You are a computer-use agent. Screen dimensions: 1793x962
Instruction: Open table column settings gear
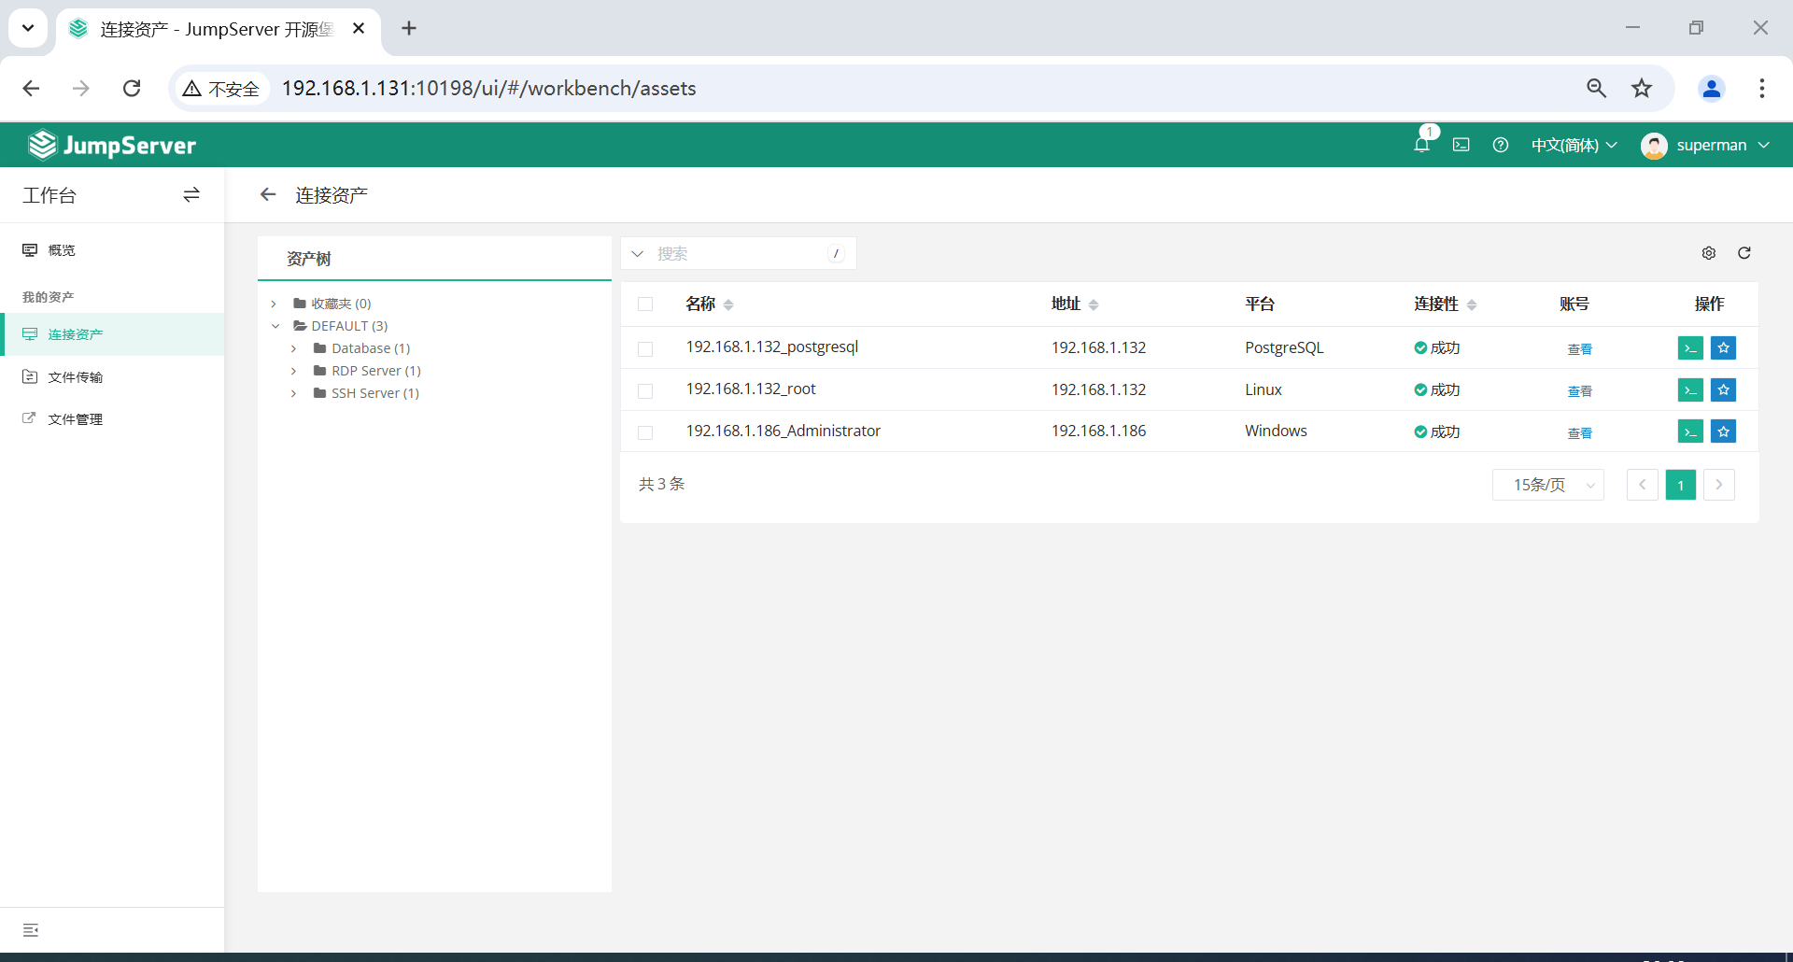(1709, 253)
